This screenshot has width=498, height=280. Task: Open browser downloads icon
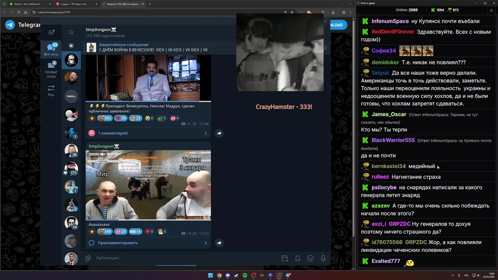[x=333, y=12]
